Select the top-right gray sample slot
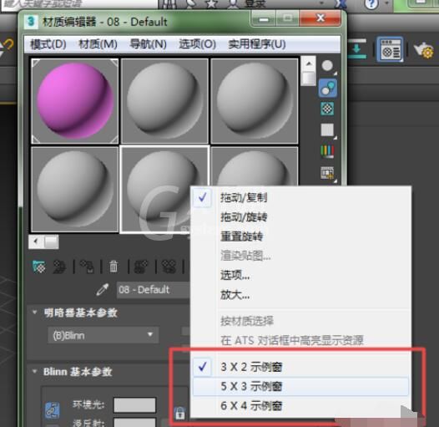 255,101
